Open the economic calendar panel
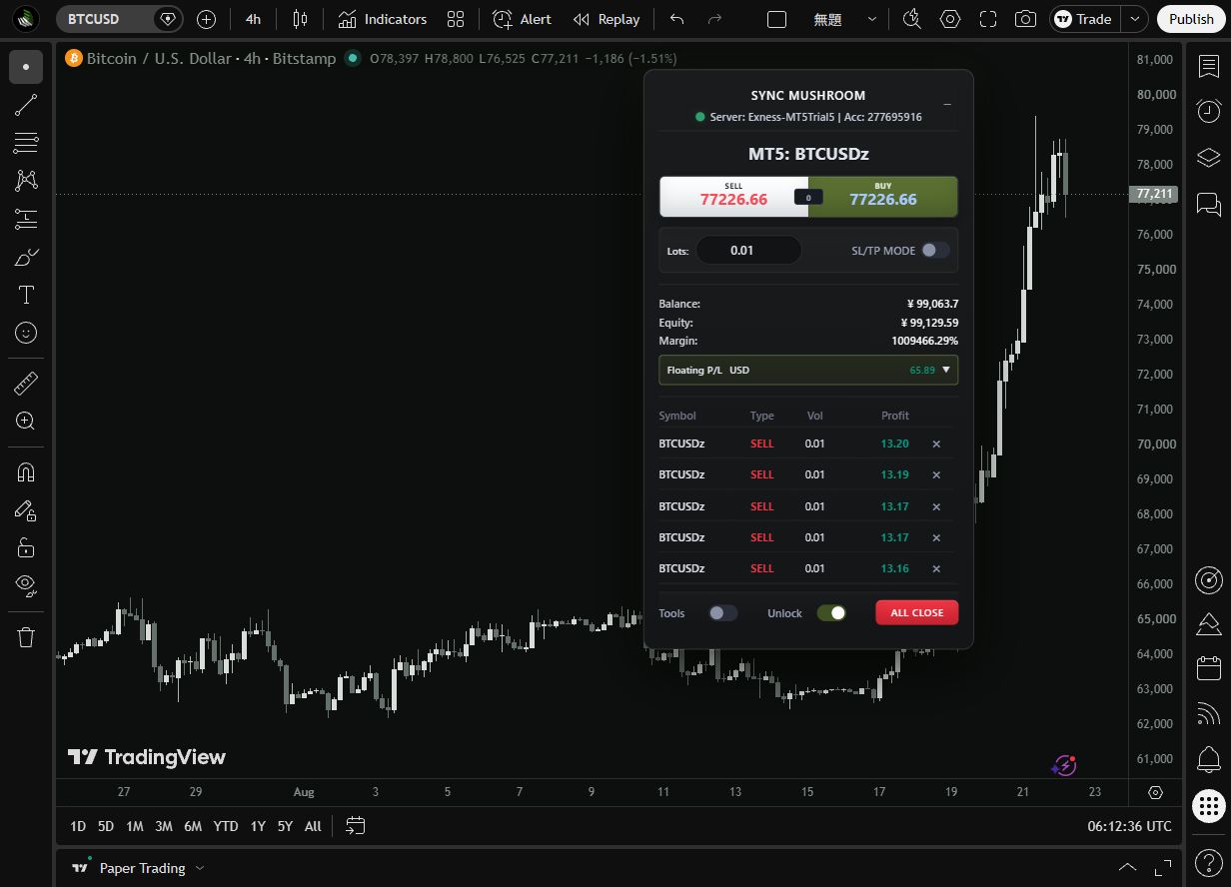Image resolution: width=1231 pixels, height=887 pixels. coord(1208,667)
